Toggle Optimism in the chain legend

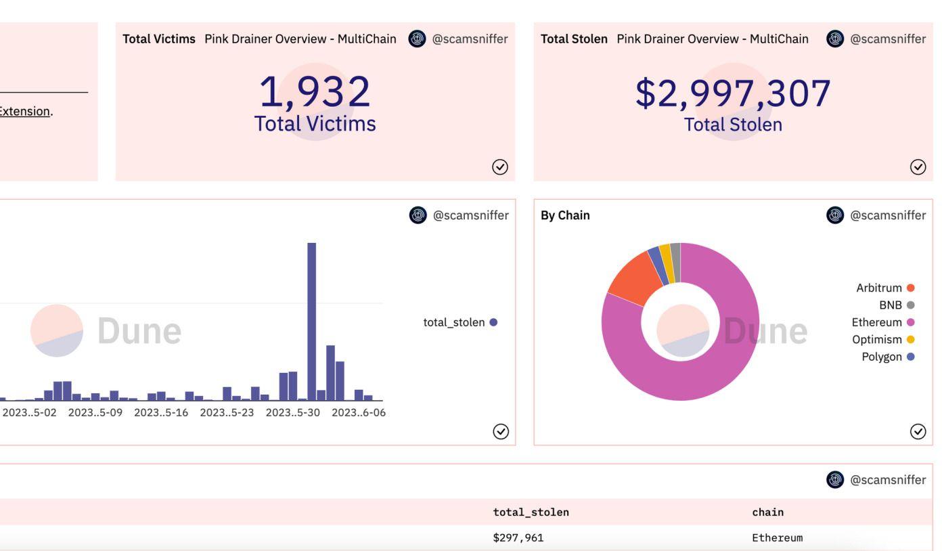883,340
